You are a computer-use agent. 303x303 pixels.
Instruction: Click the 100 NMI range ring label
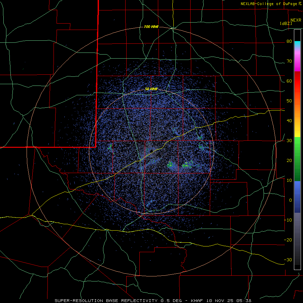(x=151, y=27)
